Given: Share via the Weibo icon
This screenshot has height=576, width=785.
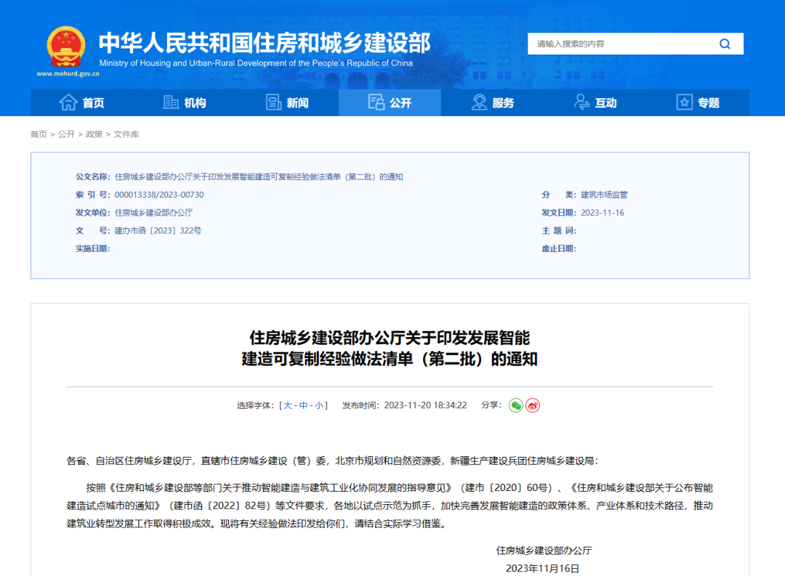Looking at the screenshot, I should [533, 405].
